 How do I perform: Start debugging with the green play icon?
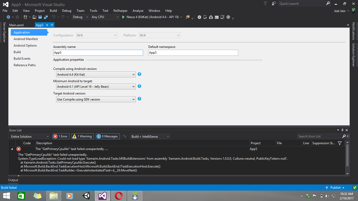click(x=124, y=17)
